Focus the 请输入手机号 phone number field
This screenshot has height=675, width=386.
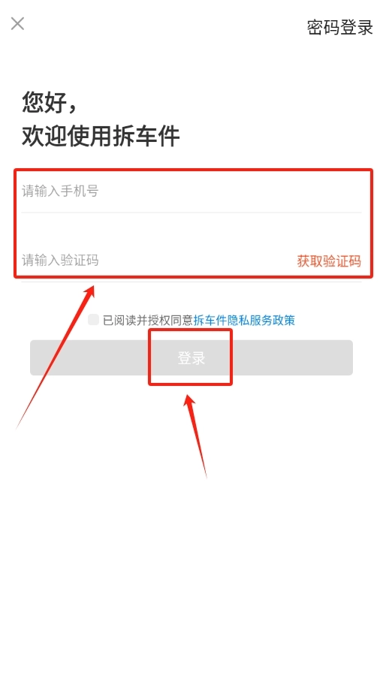(x=191, y=191)
